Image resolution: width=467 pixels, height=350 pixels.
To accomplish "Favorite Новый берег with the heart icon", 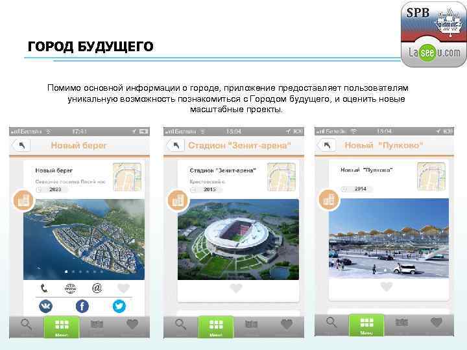I will coord(123,288).
